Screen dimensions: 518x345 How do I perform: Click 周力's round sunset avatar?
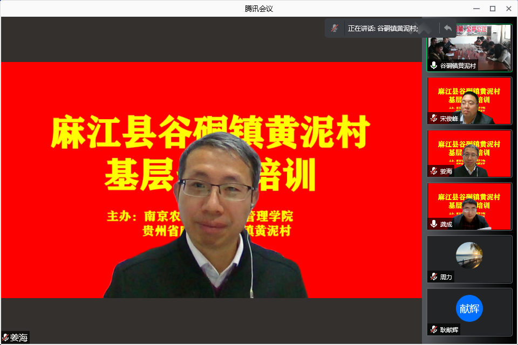point(469,255)
